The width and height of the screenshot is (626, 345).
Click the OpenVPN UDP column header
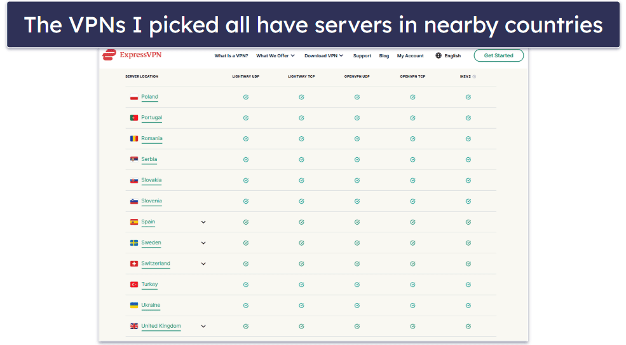tap(357, 76)
